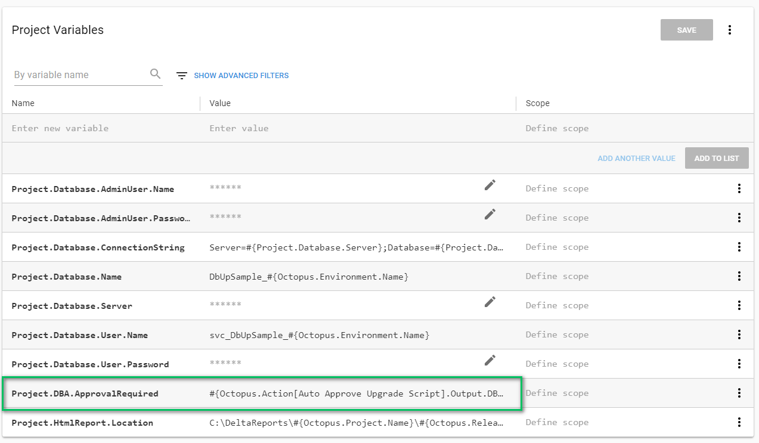Click Add To List button
The image size is (759, 443).
click(x=716, y=158)
